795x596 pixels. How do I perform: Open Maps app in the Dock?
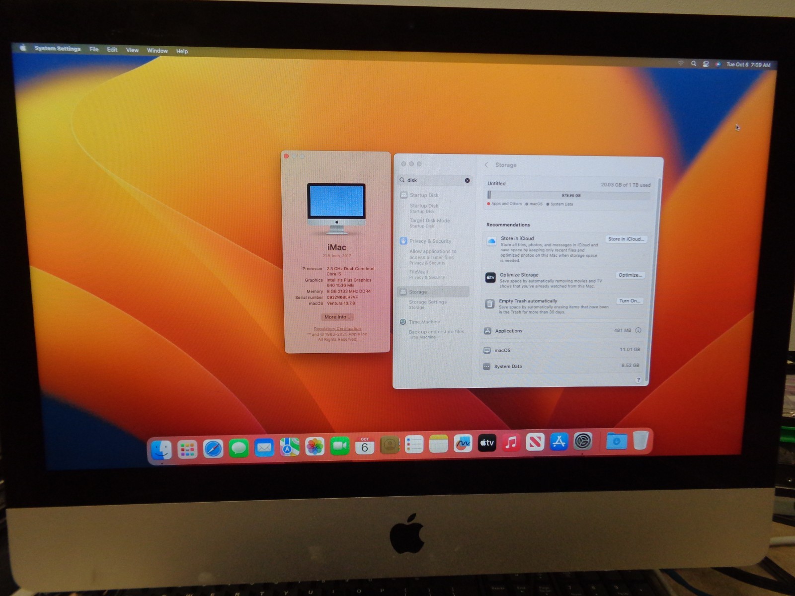point(289,447)
